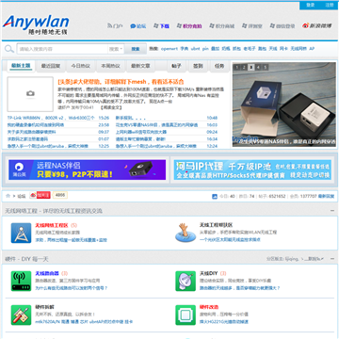Image resolution: width=339 pixels, height=339 pixels.
Task: Click the 登录 login button at top
Action: tap(310, 6)
